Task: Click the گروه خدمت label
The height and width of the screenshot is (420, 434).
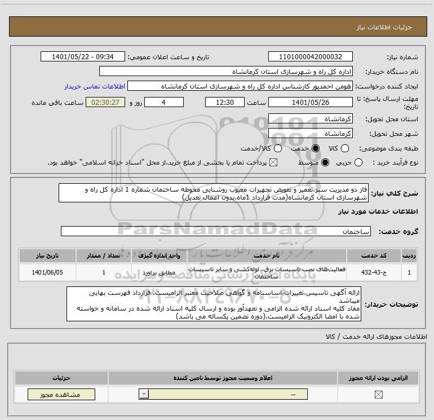Action: [x=398, y=232]
